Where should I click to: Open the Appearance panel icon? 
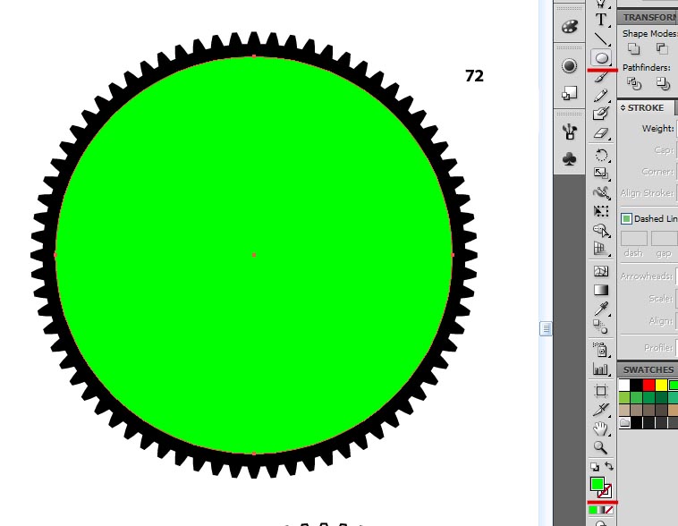570,66
